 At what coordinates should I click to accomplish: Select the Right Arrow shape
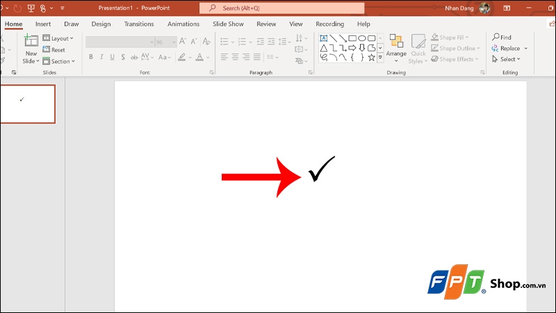click(x=352, y=48)
